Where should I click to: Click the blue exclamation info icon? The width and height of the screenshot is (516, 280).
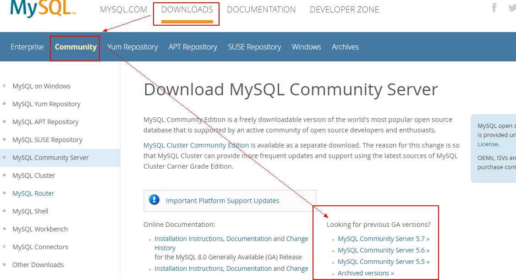click(x=154, y=200)
